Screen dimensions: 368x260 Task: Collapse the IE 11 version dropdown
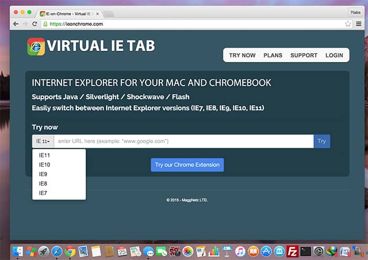pyautogui.click(x=43, y=141)
